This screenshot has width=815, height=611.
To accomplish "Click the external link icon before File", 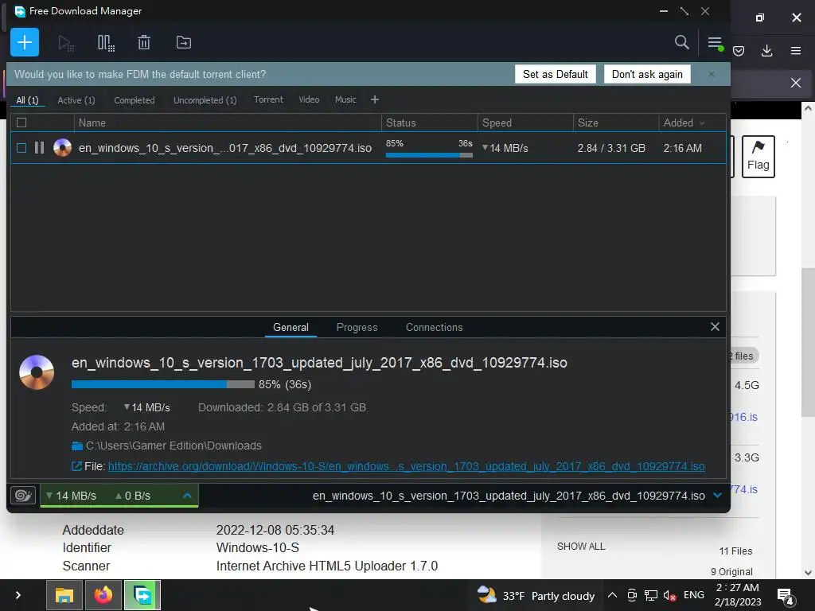I will coord(76,466).
